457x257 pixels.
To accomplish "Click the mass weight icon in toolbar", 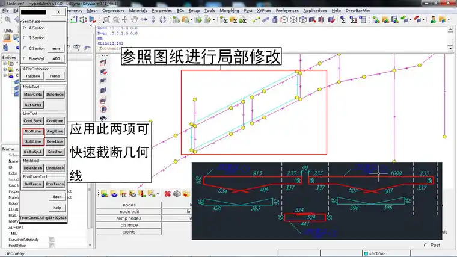I will click(275, 19).
